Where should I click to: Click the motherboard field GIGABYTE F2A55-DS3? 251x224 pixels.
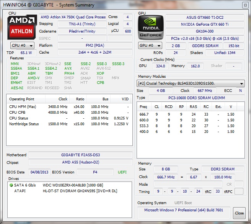(80, 155)
